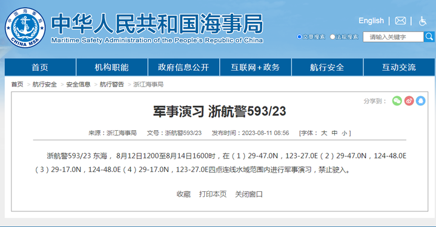The width and height of the screenshot is (436, 227).
Task: Share via blue QQ bell icon
Action: [x=421, y=101]
